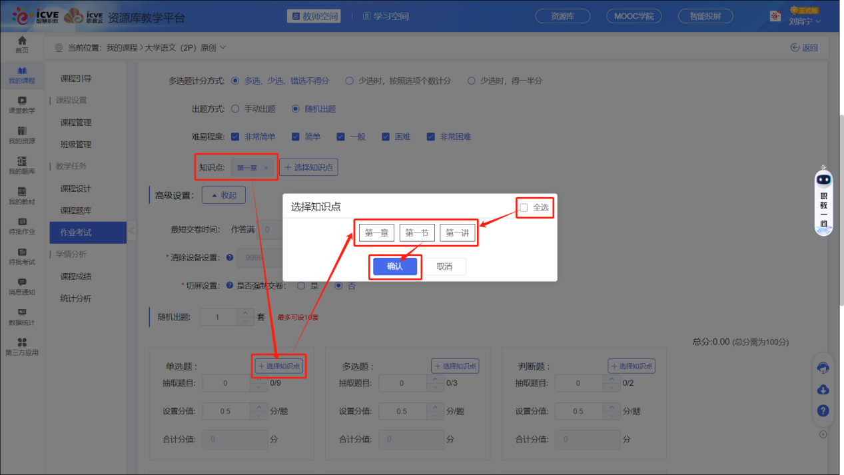Check the 全选 checkbox in knowledge point dialog

tap(524, 207)
